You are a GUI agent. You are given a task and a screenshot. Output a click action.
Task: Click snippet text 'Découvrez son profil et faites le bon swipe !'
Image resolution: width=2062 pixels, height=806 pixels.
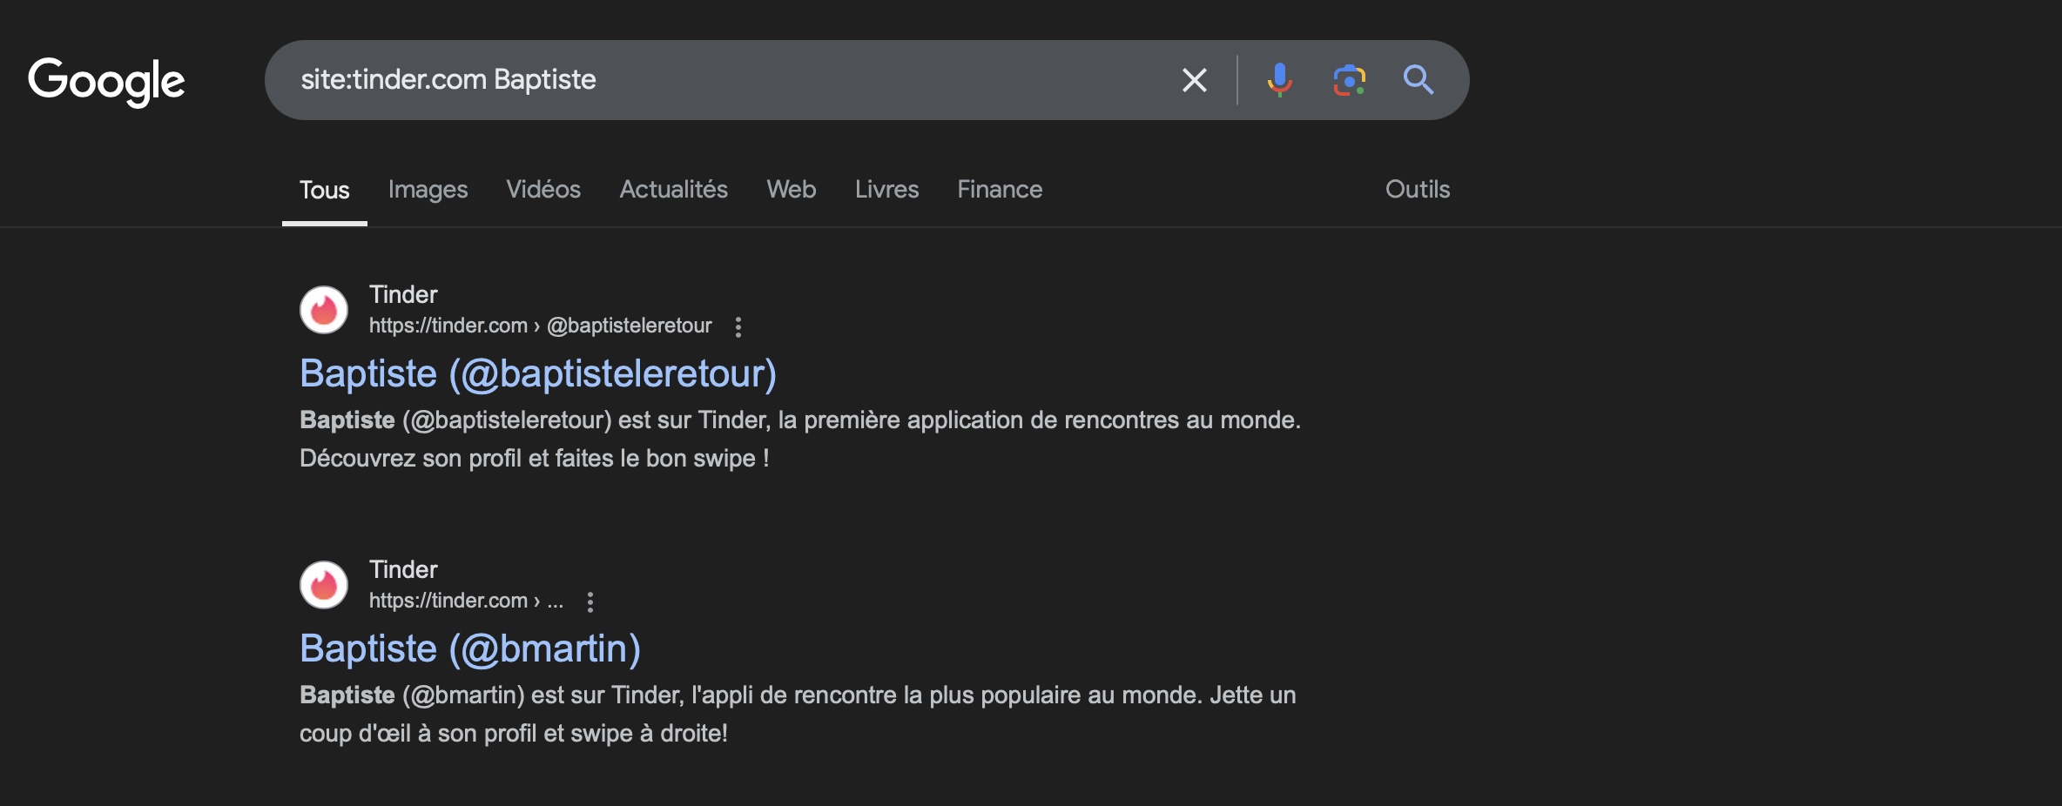(534, 459)
